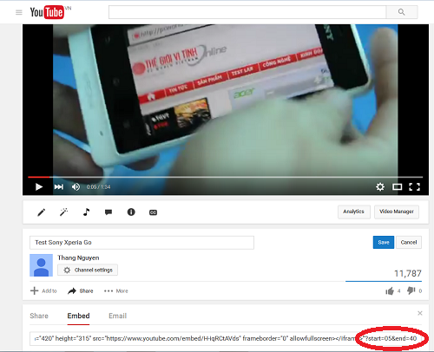434x352 pixels.
Task: Open Audio settings with the music note icon
Action: tap(86, 212)
